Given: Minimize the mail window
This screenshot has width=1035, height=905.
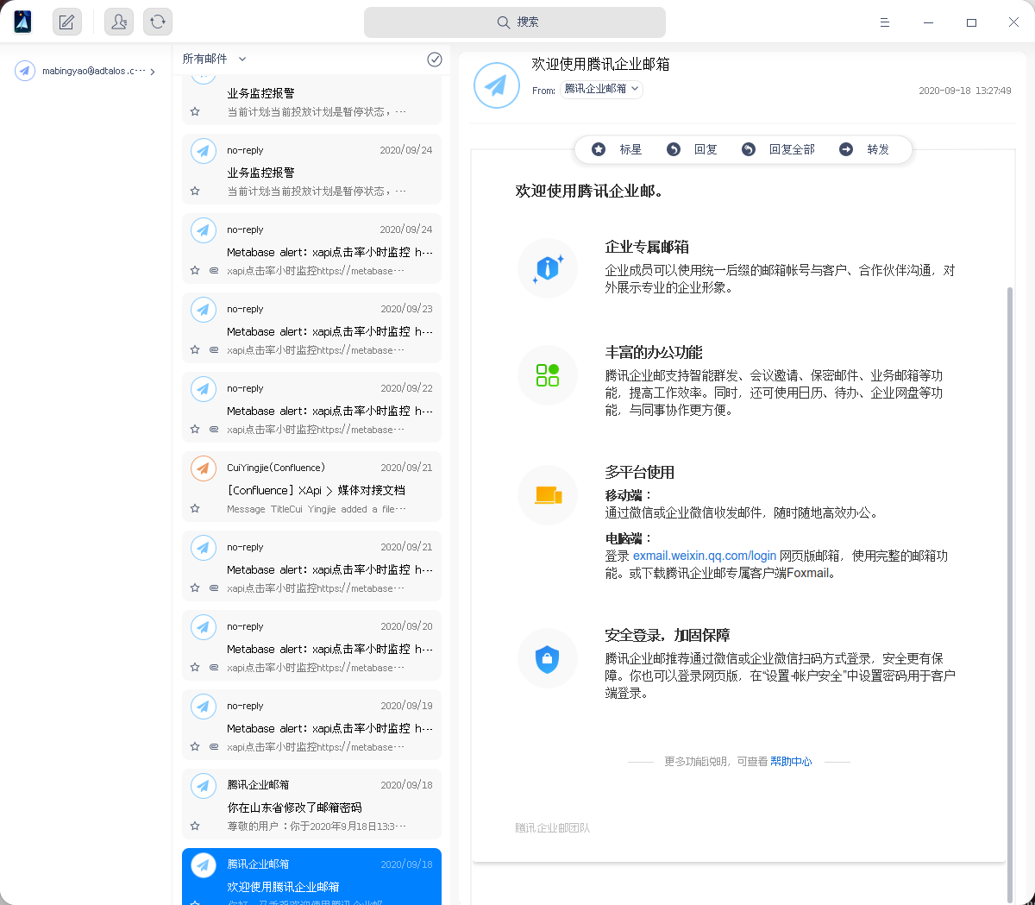Looking at the screenshot, I should [x=928, y=22].
